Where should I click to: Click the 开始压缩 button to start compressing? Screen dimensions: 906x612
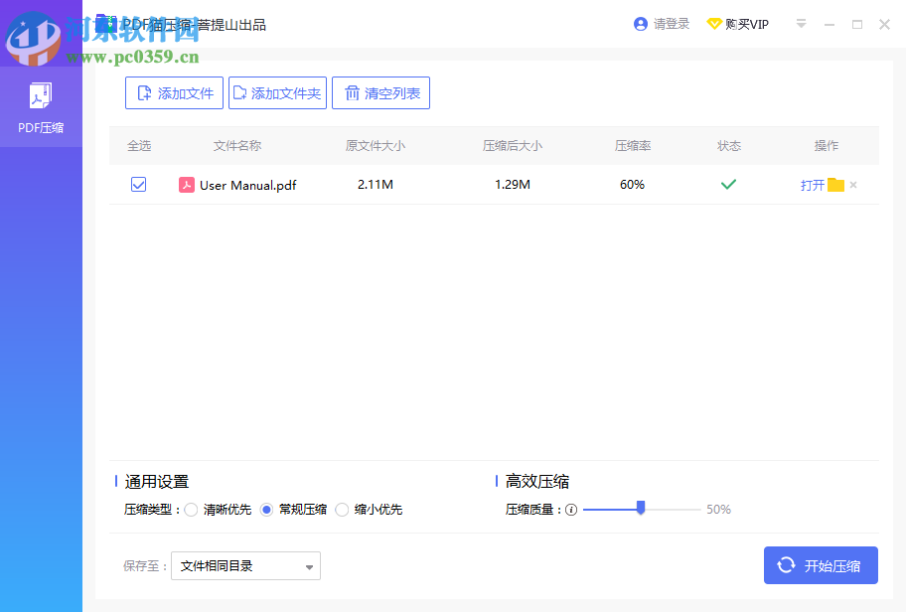click(821, 564)
